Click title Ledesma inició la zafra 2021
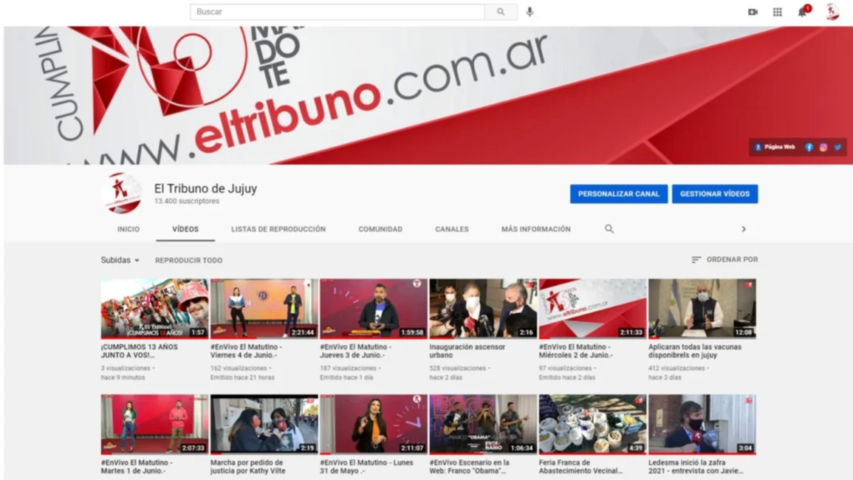Image resolution: width=853 pixels, height=480 pixels. [x=696, y=467]
